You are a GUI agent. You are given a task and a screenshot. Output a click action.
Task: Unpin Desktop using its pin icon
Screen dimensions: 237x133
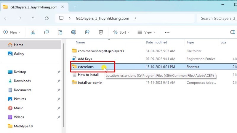point(59,72)
